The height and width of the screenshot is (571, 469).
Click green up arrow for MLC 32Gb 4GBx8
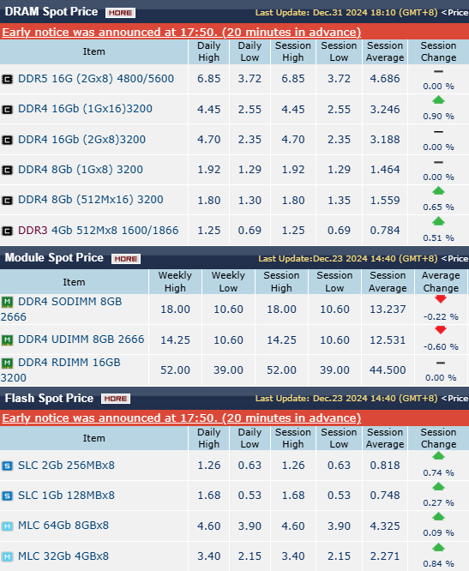[x=438, y=547]
